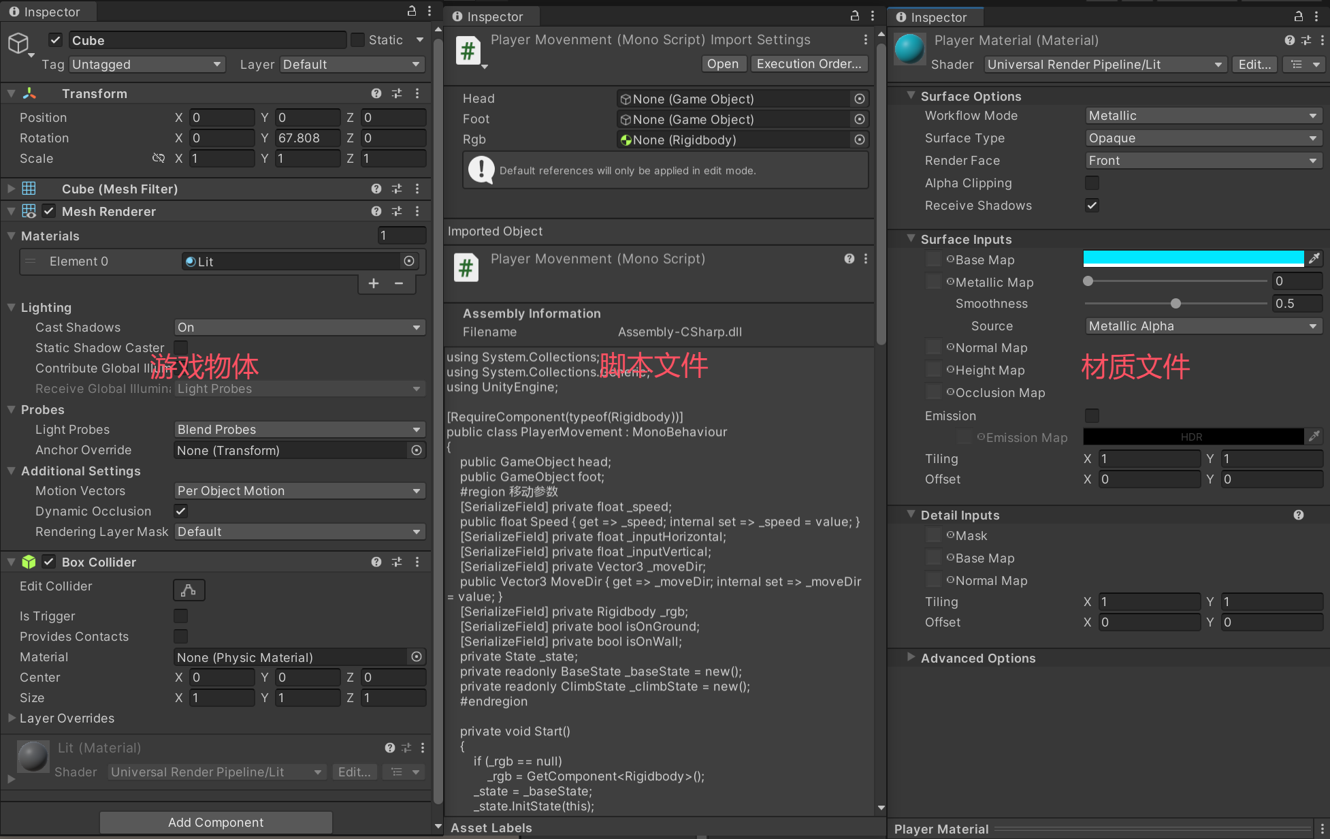Viewport: 1330px width, 839px height.
Task: Open Motion Vectors dropdown
Action: 299,491
